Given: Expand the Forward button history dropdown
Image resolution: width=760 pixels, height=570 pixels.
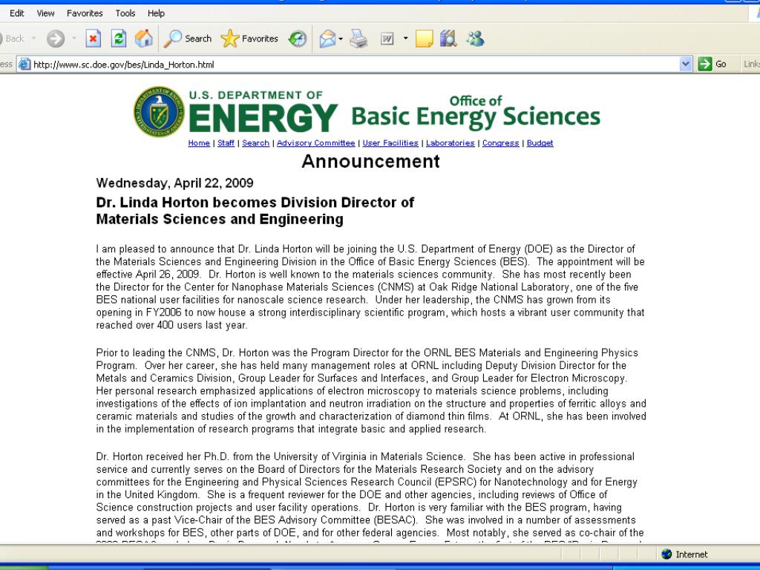Looking at the screenshot, I should point(73,39).
